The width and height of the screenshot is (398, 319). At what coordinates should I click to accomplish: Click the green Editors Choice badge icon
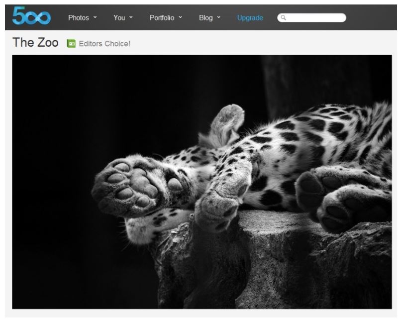click(71, 43)
